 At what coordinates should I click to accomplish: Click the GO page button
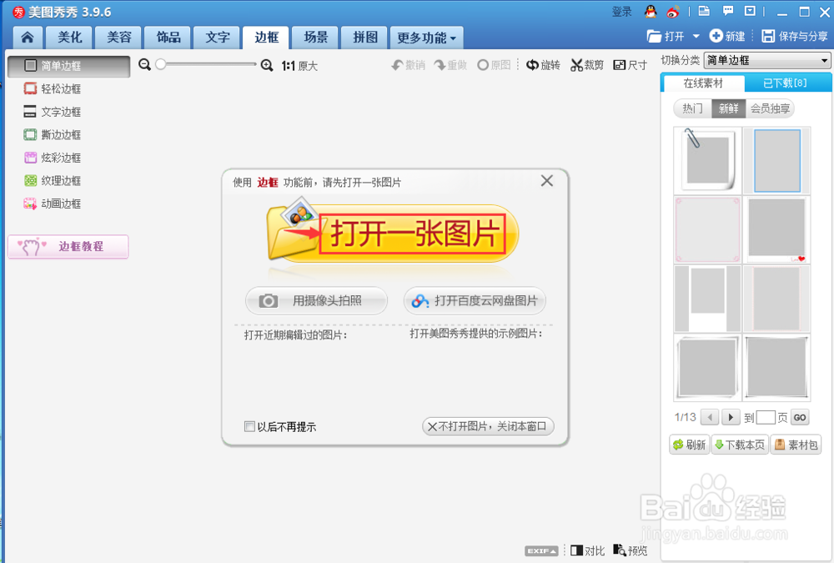click(x=800, y=417)
